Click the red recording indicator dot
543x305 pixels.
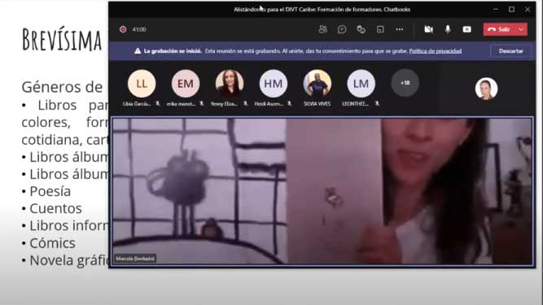point(123,29)
